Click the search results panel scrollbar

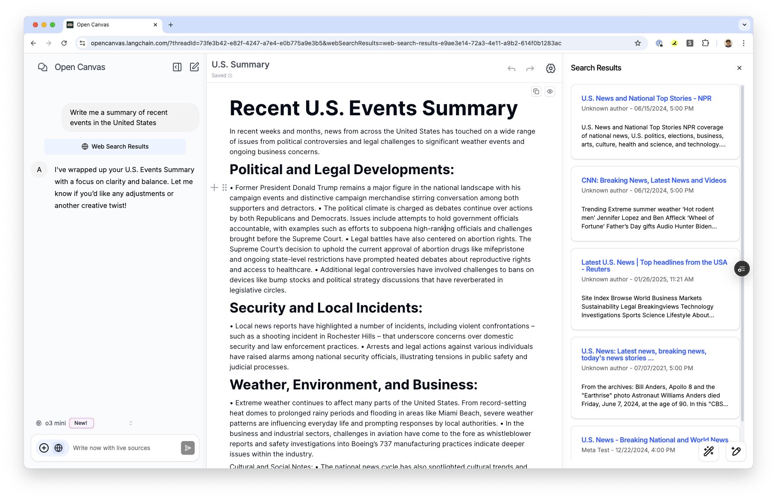click(x=742, y=254)
